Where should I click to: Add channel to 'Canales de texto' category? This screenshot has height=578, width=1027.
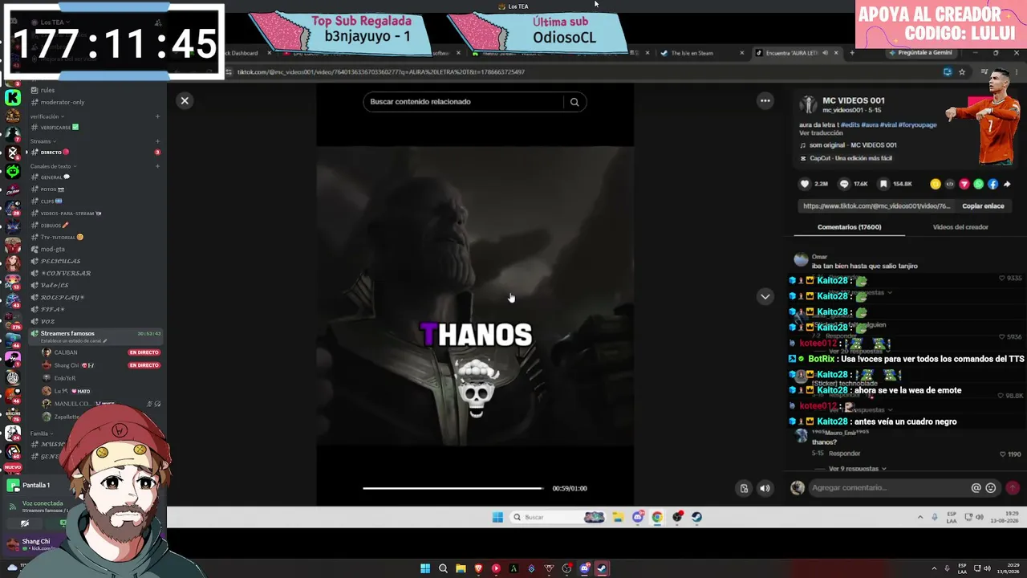[157, 166]
